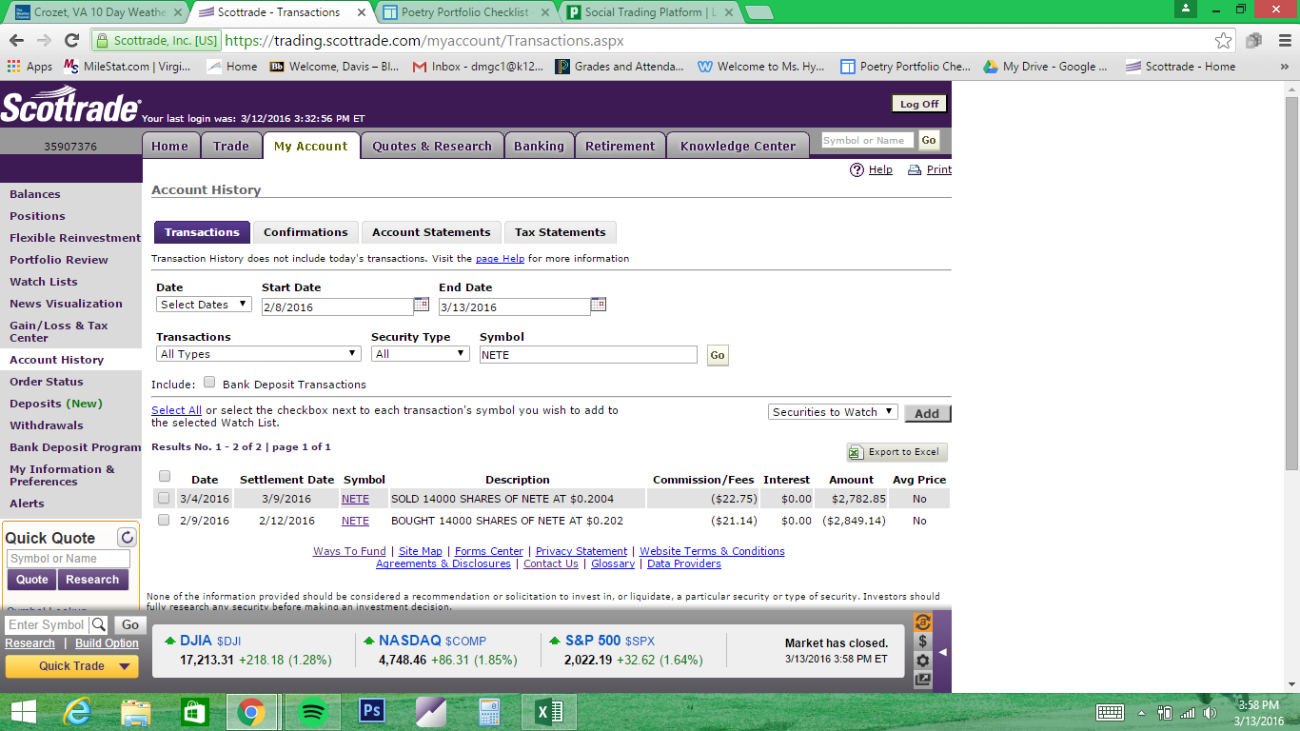Click the dollar sign icon in ticker bar
Viewport: 1300px width, 731px height.
(x=922, y=642)
